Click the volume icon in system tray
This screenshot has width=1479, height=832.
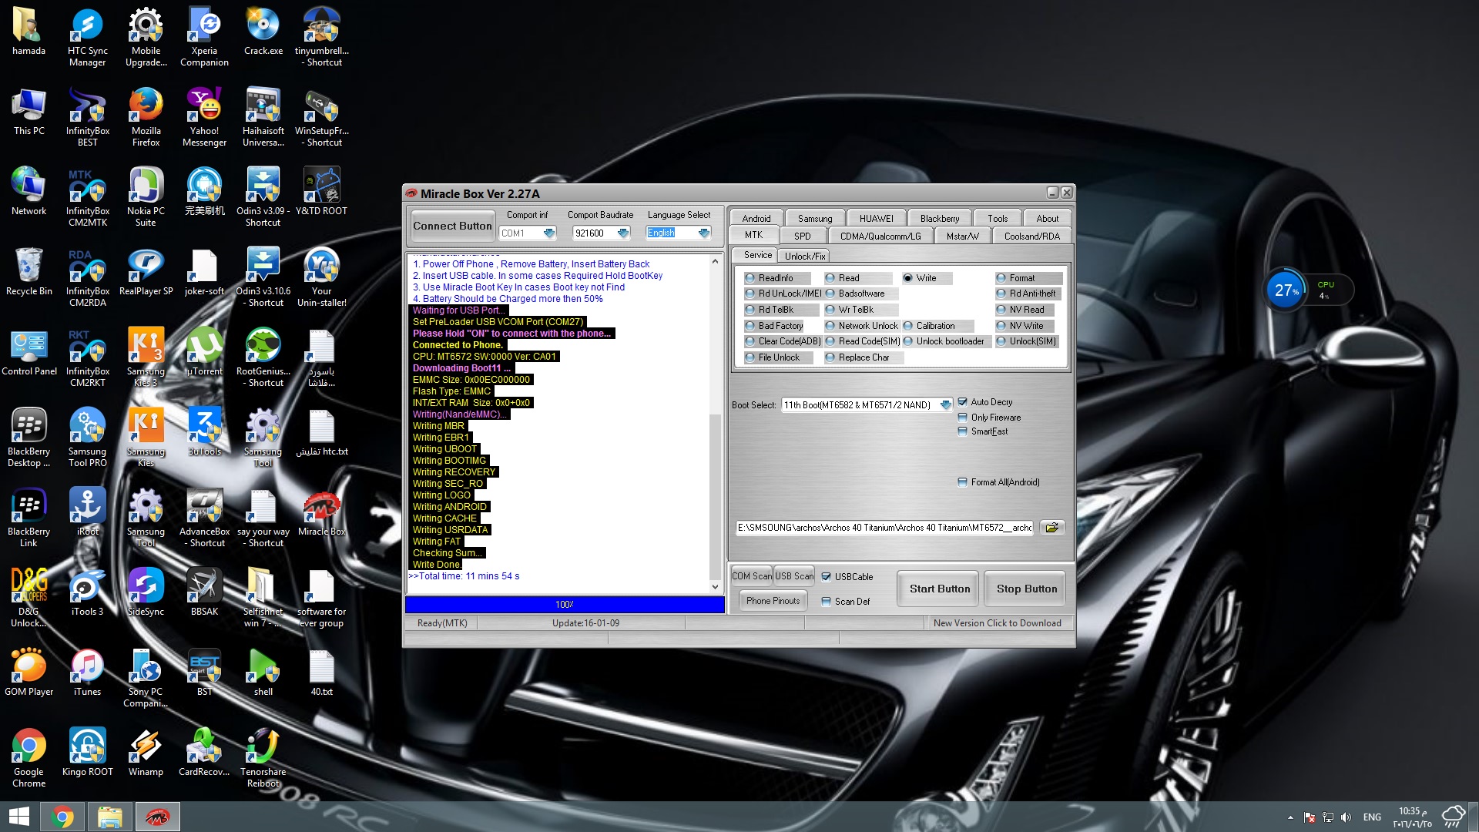[1346, 817]
